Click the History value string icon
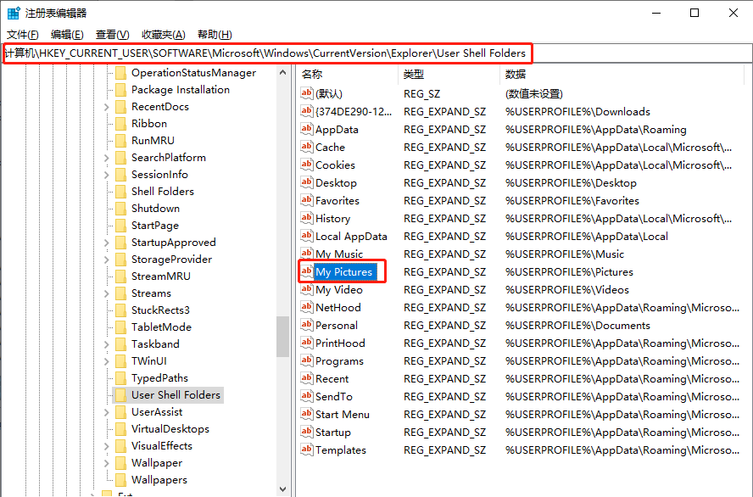Screen dimensions: 753x497 click(306, 217)
